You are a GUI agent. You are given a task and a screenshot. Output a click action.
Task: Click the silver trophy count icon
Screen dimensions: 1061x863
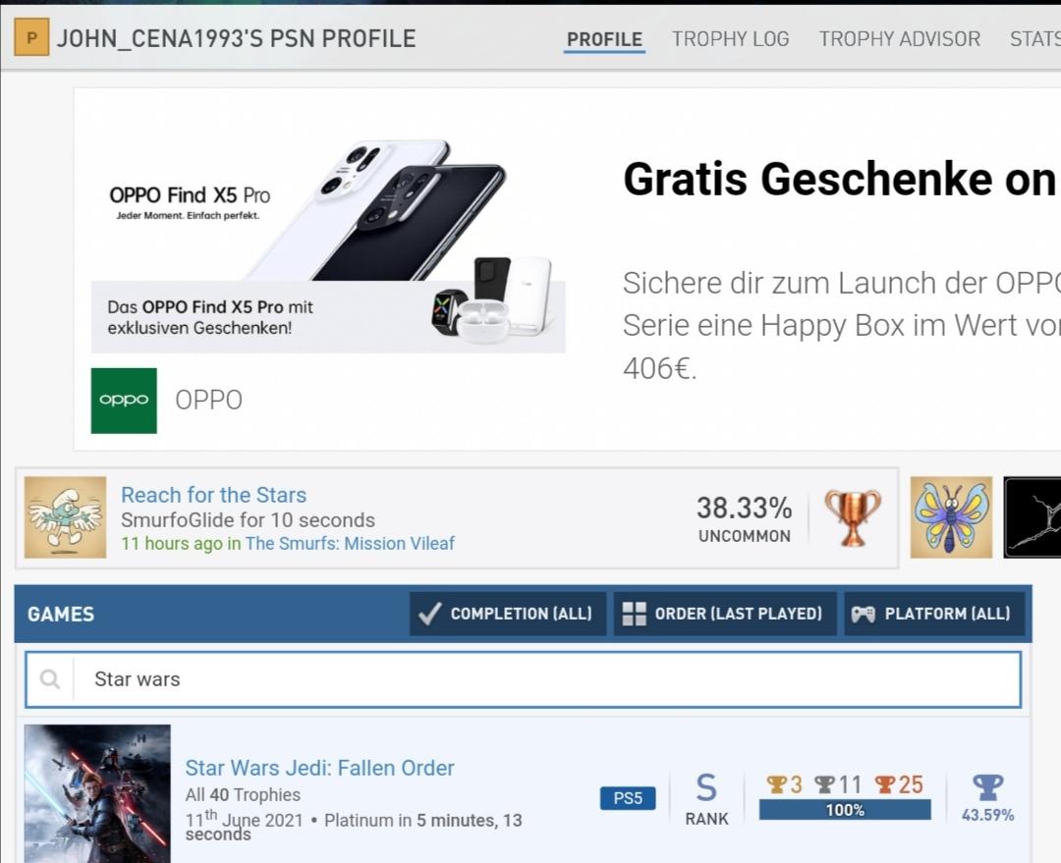coord(824,784)
